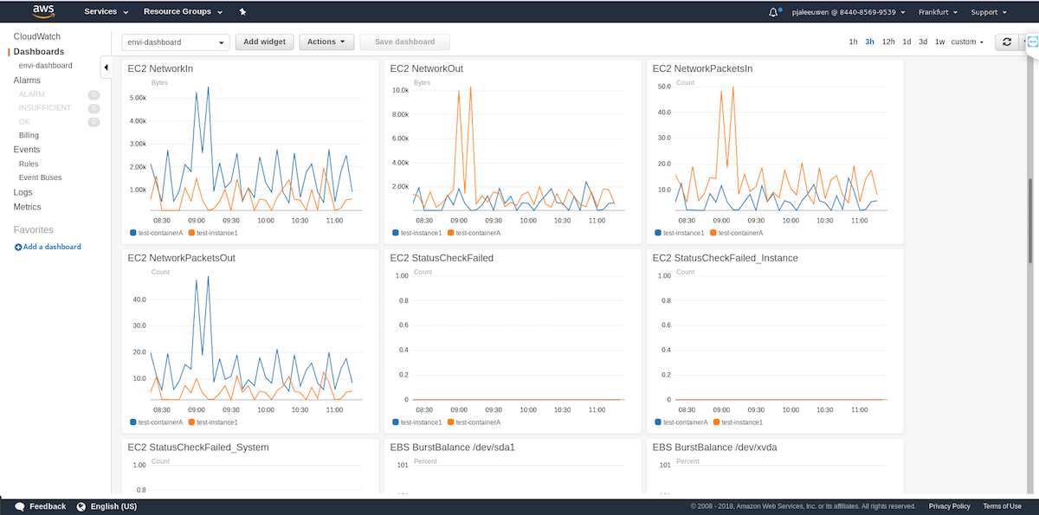The width and height of the screenshot is (1039, 515).
Task: Click the Add widget button
Action: tap(264, 42)
